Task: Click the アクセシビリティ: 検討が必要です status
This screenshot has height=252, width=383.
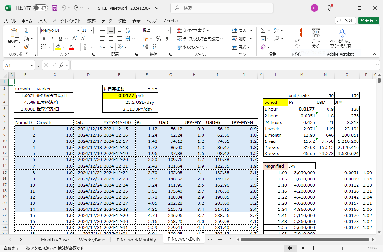Action: tap(54, 248)
